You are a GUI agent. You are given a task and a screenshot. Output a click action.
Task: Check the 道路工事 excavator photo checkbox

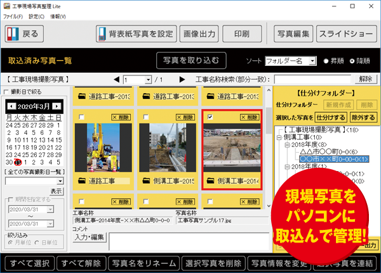coord(82,117)
